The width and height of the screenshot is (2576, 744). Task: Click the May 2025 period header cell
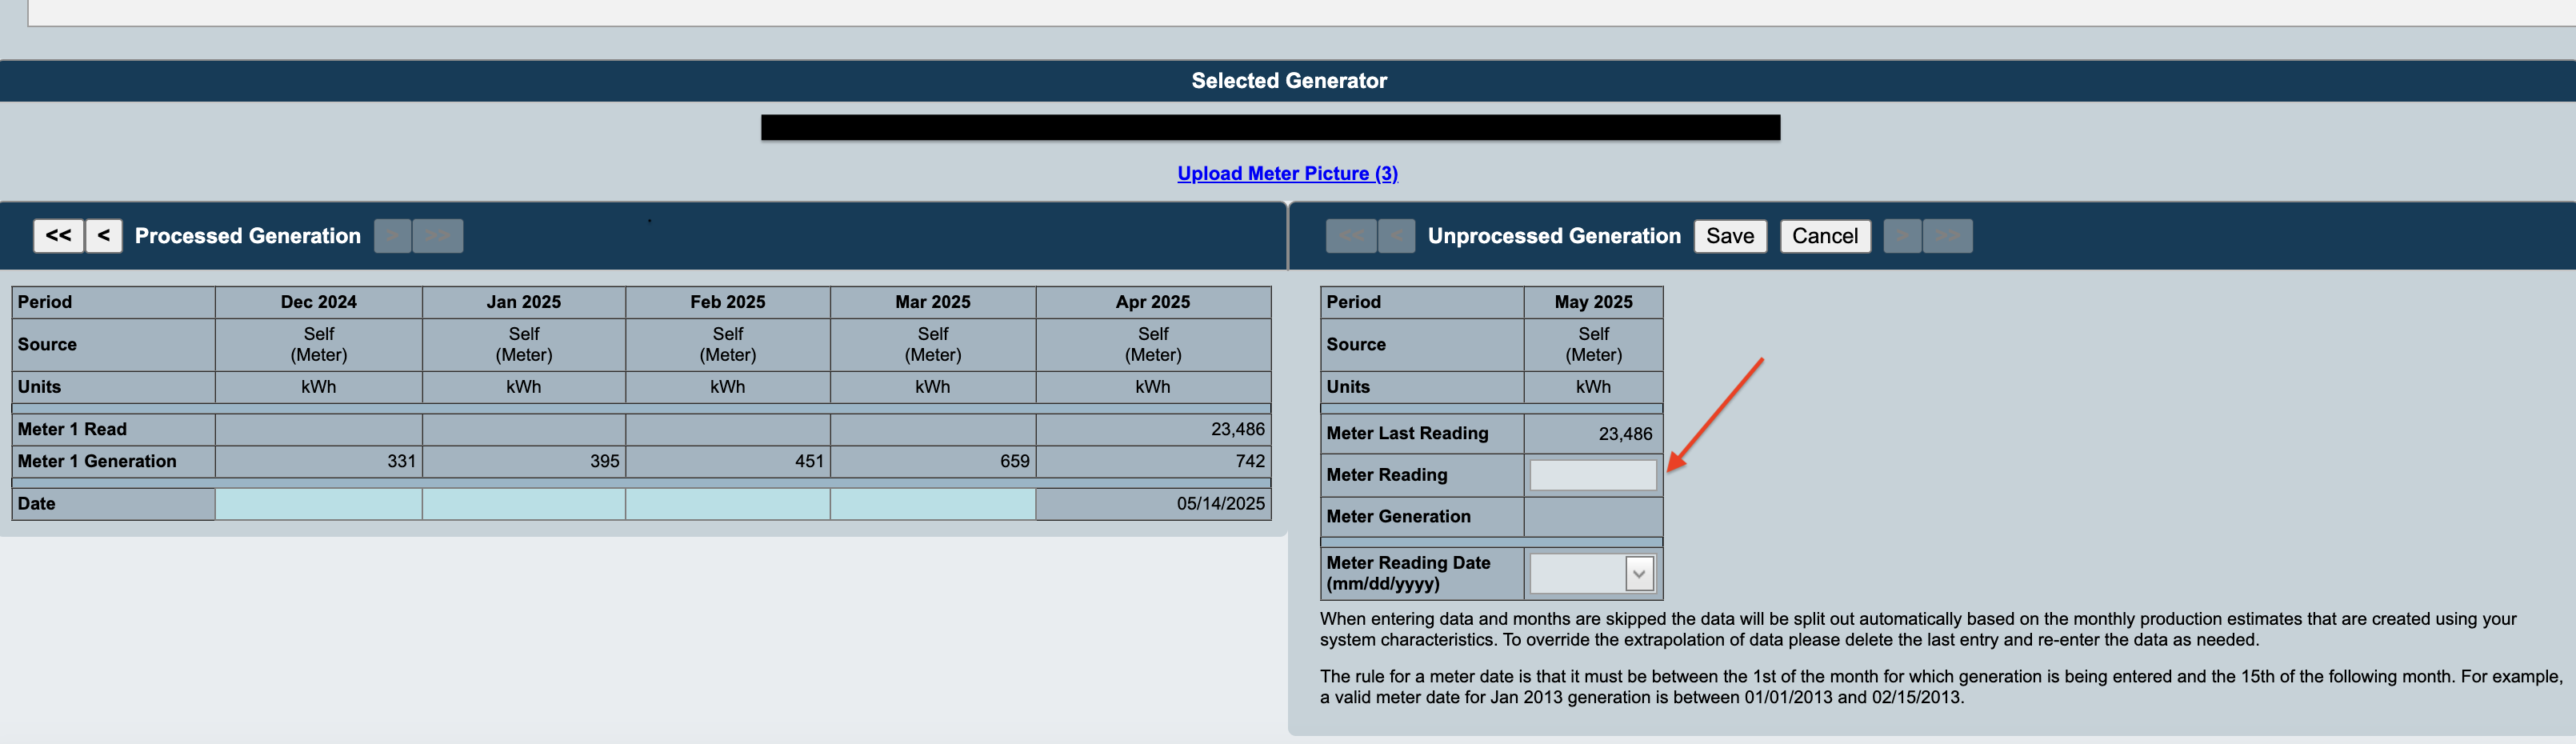pos(1593,301)
